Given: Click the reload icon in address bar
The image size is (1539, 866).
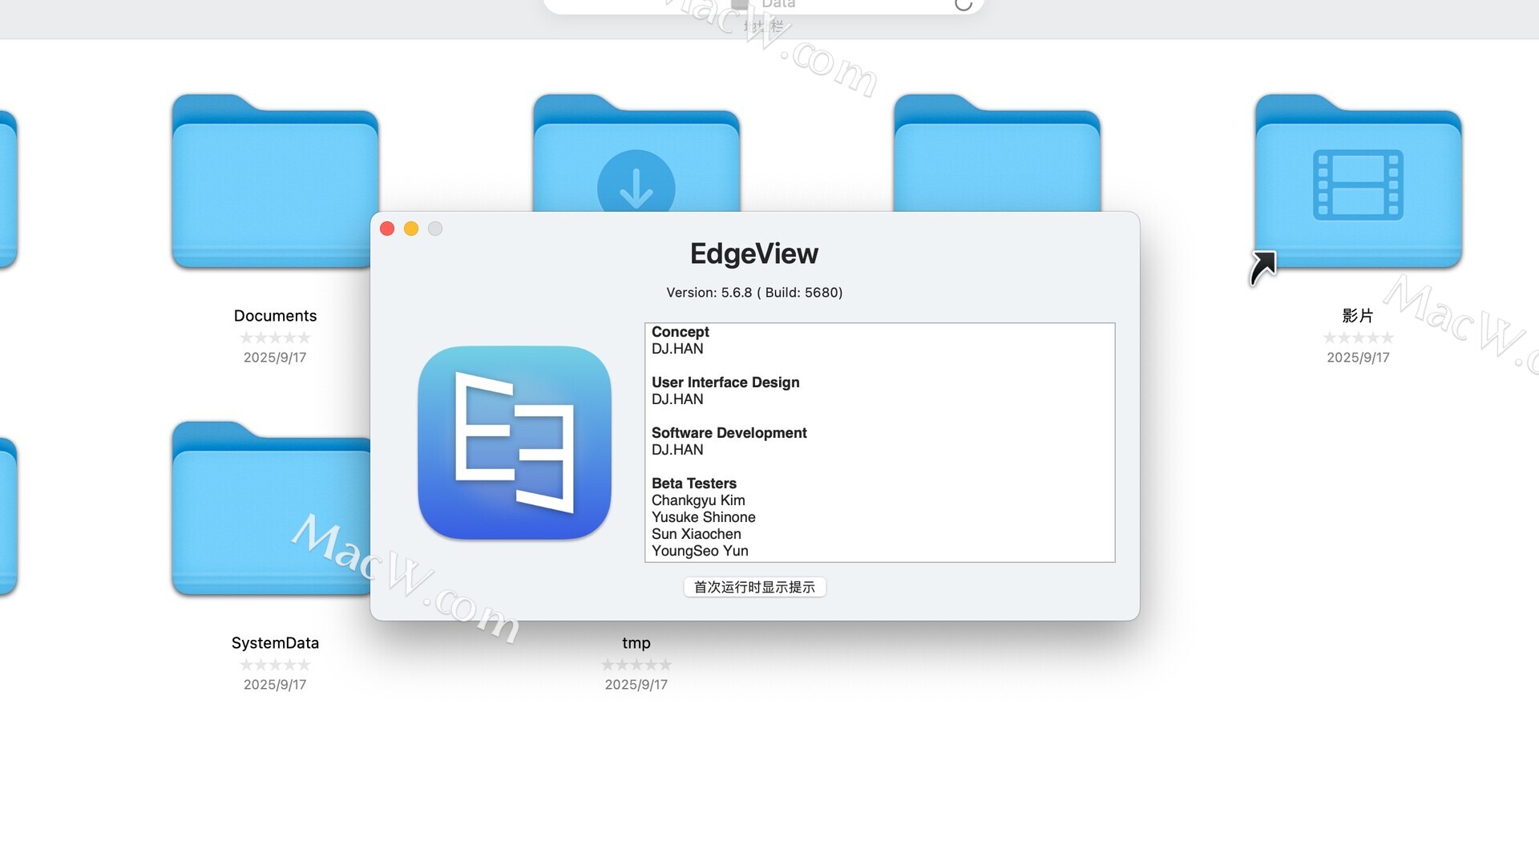Looking at the screenshot, I should point(963,5).
